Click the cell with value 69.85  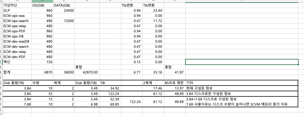110,104
